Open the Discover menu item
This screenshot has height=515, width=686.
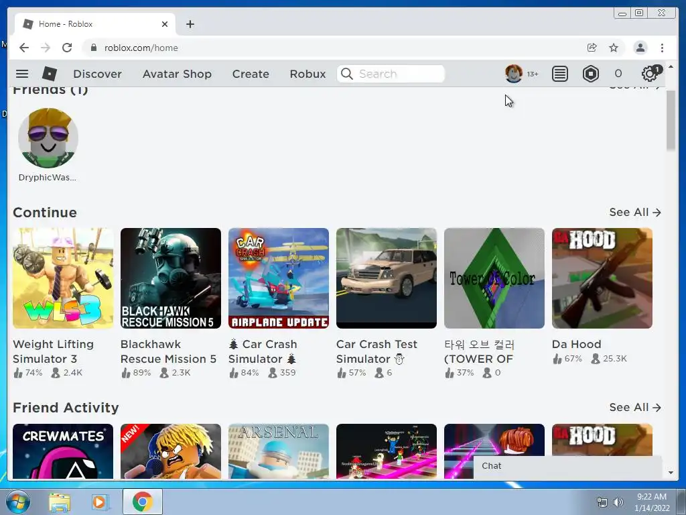click(x=98, y=74)
